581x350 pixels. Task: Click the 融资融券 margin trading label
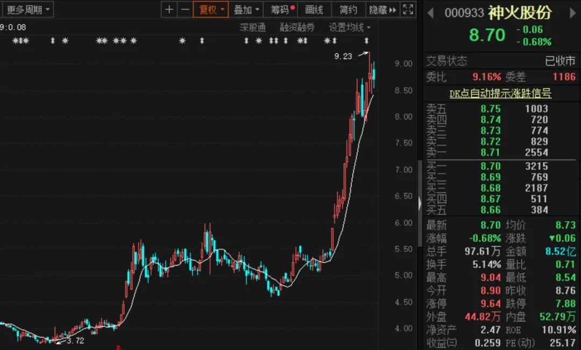coord(297,27)
